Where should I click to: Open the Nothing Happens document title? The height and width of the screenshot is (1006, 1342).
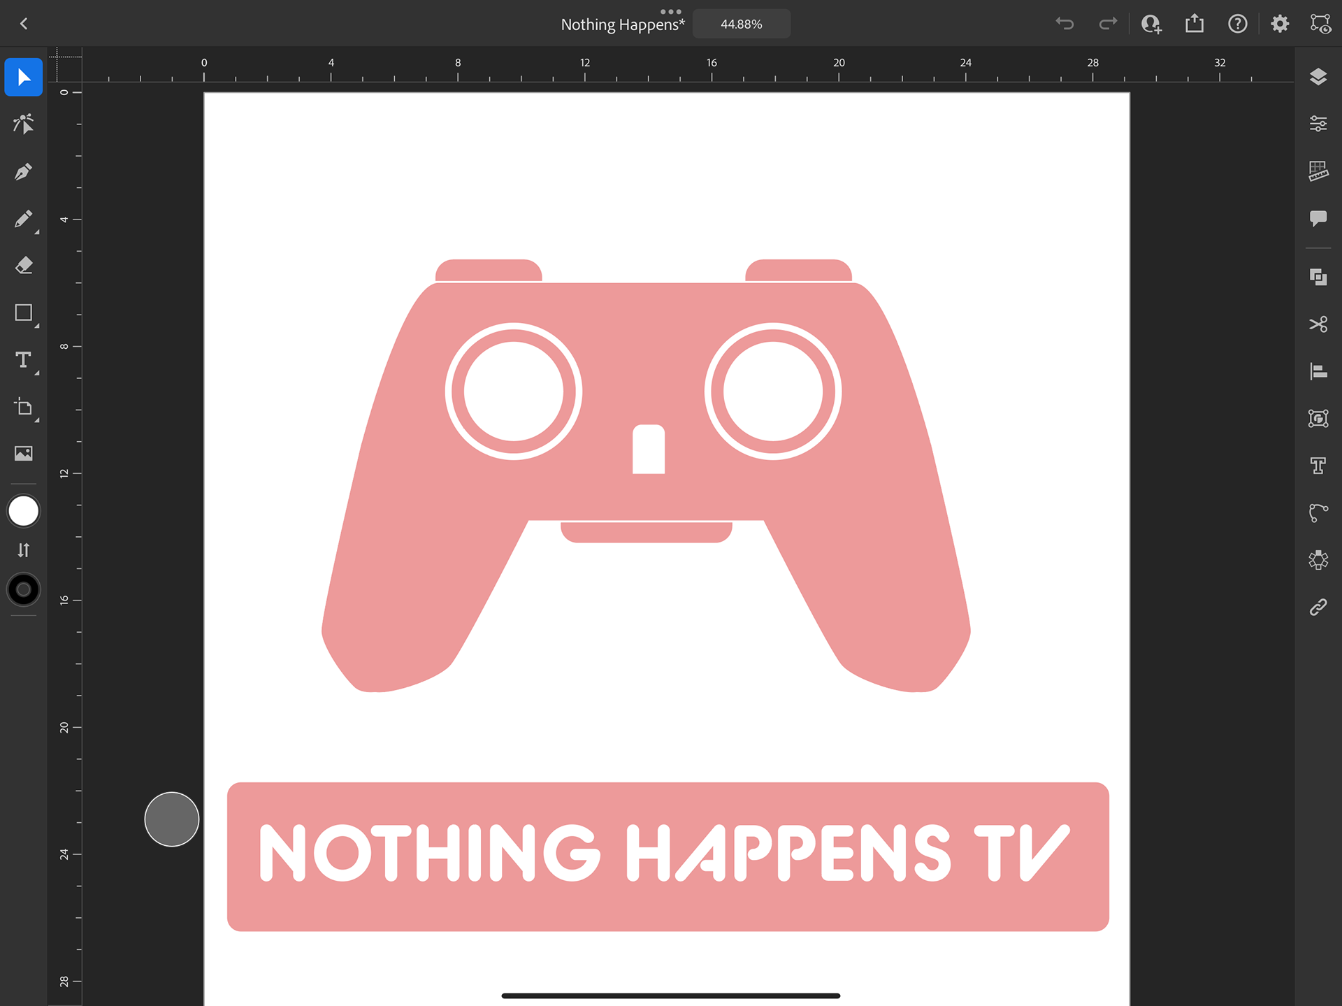tap(623, 24)
